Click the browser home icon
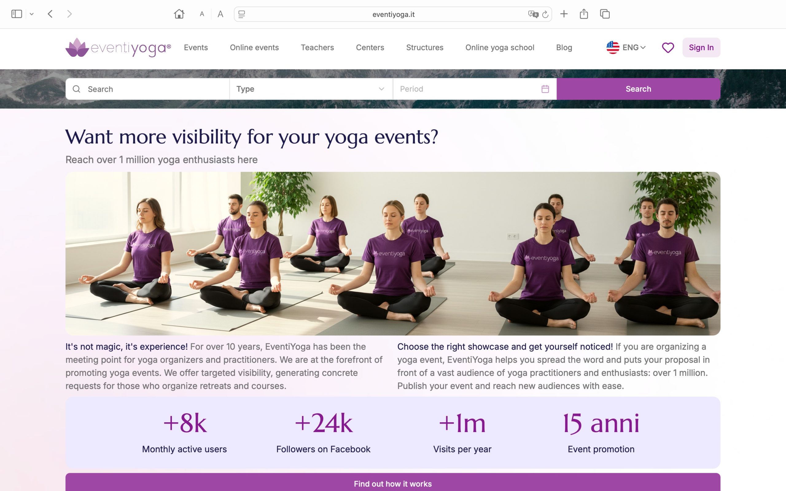Viewport: 786px width, 491px height. (x=179, y=14)
